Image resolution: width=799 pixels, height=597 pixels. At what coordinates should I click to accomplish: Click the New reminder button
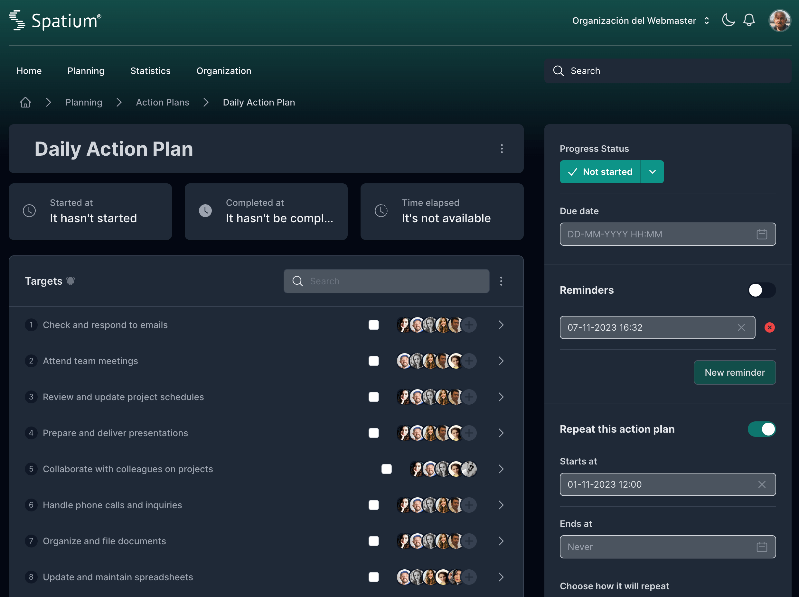[x=734, y=372]
